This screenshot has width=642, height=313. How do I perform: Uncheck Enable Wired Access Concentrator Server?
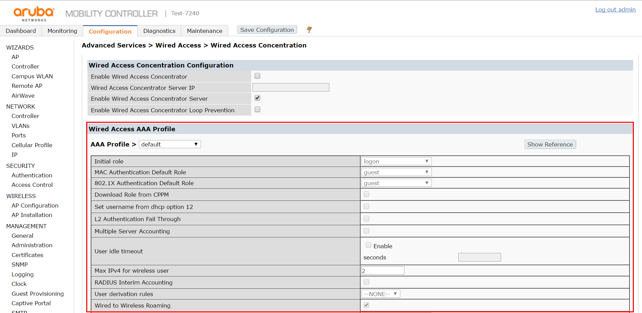[257, 98]
